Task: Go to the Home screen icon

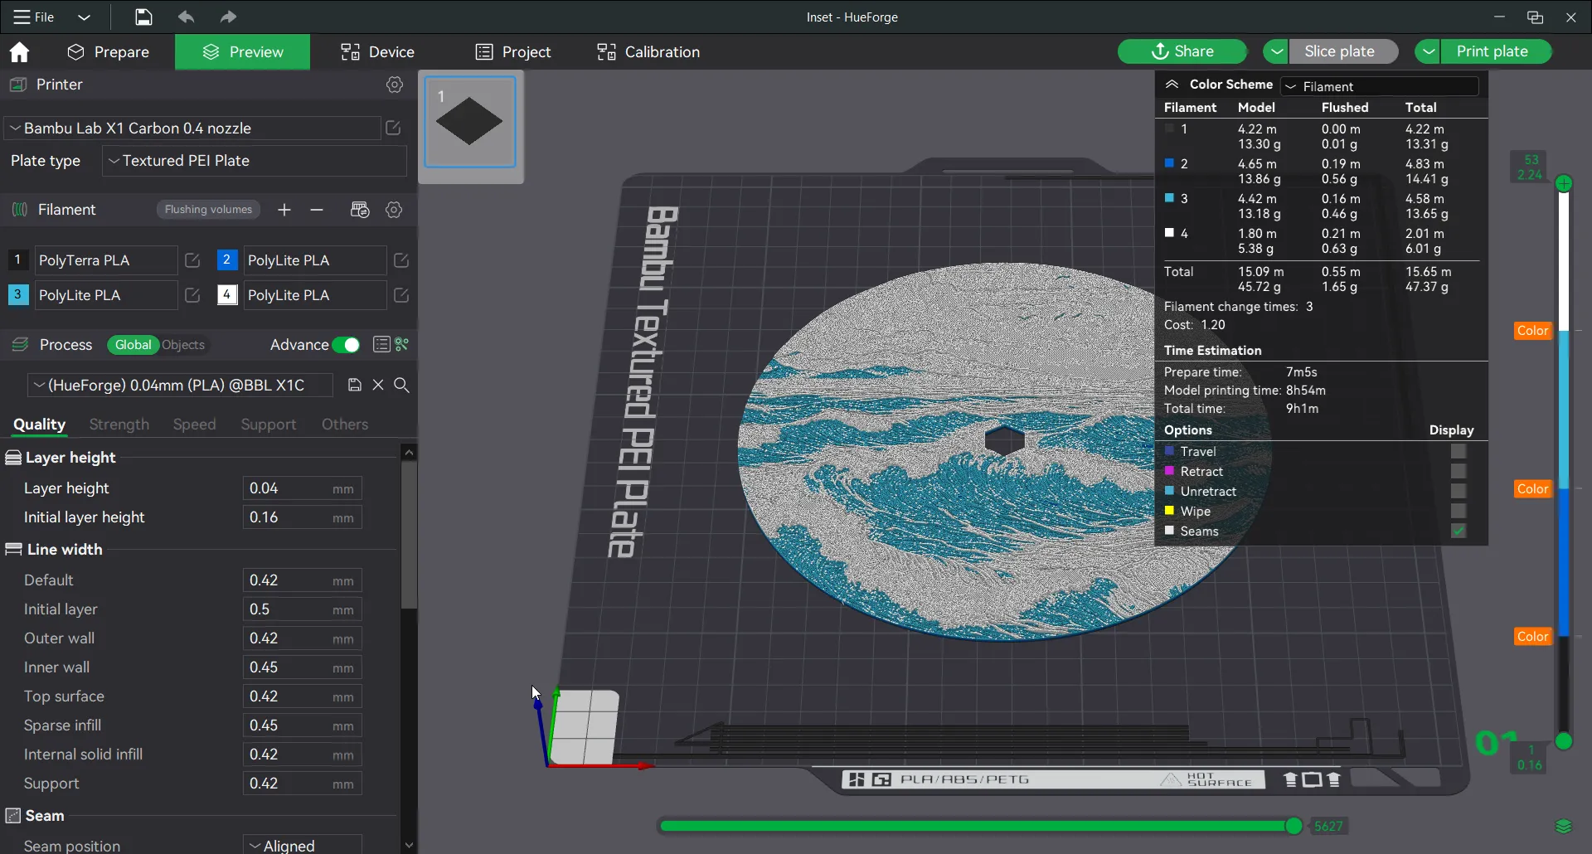Action: 19,52
